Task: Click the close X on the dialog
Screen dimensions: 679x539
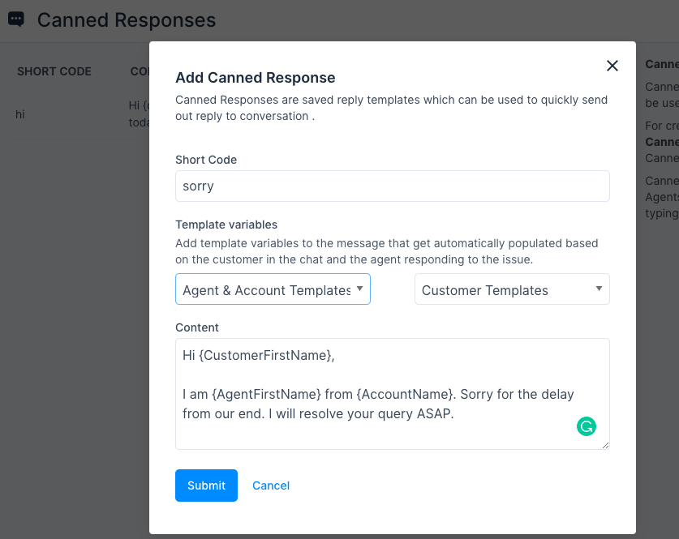Action: click(612, 66)
